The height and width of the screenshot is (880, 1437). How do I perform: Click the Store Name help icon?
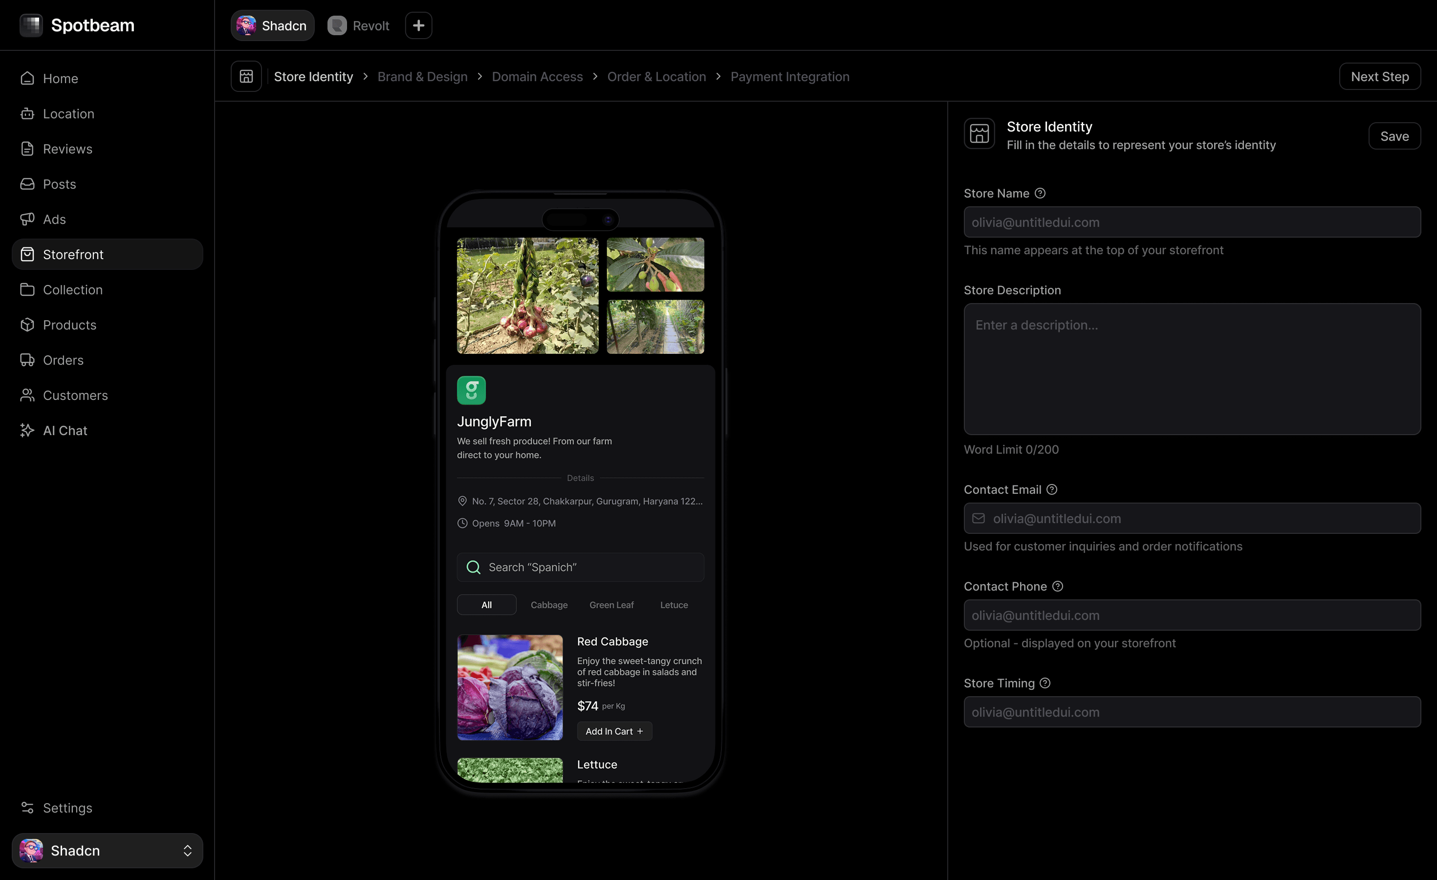[1040, 193]
